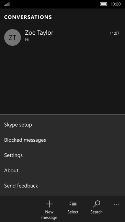
Task: Tap the 'Hi' message preview text
Action: (x=27, y=40)
